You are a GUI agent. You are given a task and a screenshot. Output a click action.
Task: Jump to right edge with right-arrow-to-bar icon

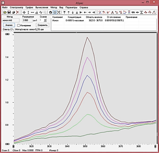(94, 12)
